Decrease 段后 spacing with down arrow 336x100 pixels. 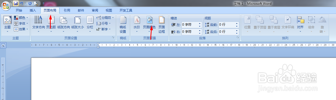click(237, 33)
